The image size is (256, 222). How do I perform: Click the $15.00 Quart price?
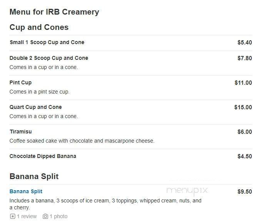click(243, 107)
